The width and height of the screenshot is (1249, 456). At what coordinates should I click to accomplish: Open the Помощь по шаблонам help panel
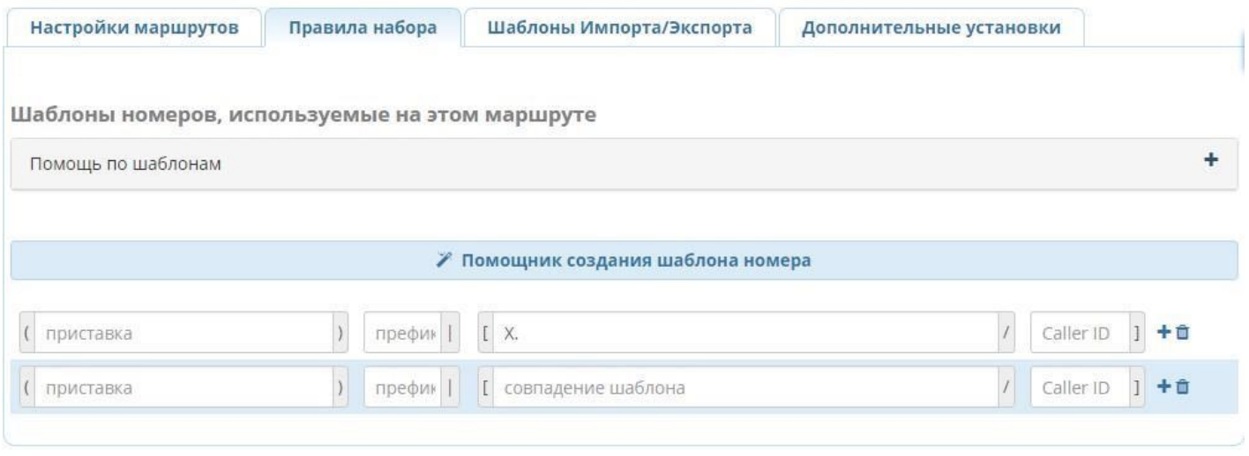pos(124,165)
